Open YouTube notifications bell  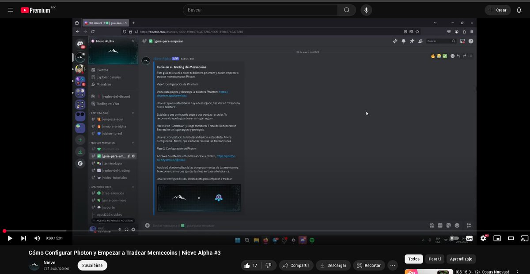[x=519, y=10]
